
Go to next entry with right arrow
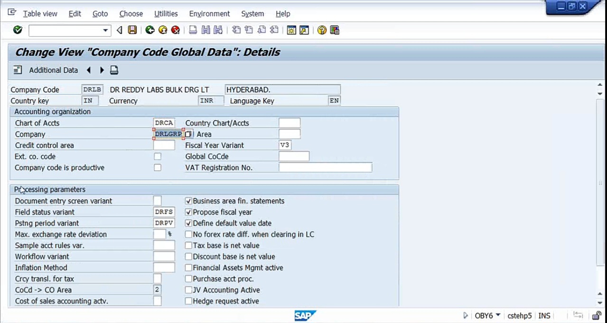[x=102, y=70]
